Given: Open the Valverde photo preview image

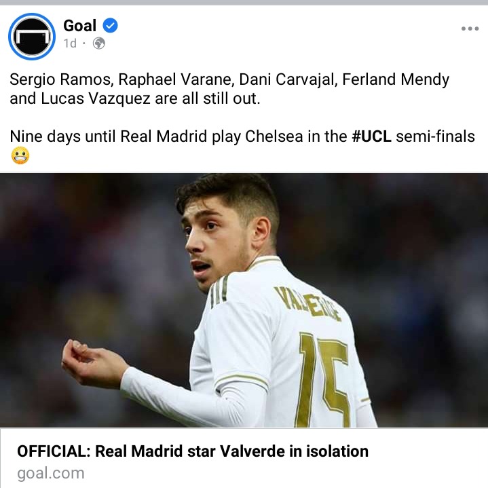Looking at the screenshot, I should click(x=244, y=300).
